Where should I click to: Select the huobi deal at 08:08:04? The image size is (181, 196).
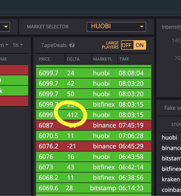(94, 73)
